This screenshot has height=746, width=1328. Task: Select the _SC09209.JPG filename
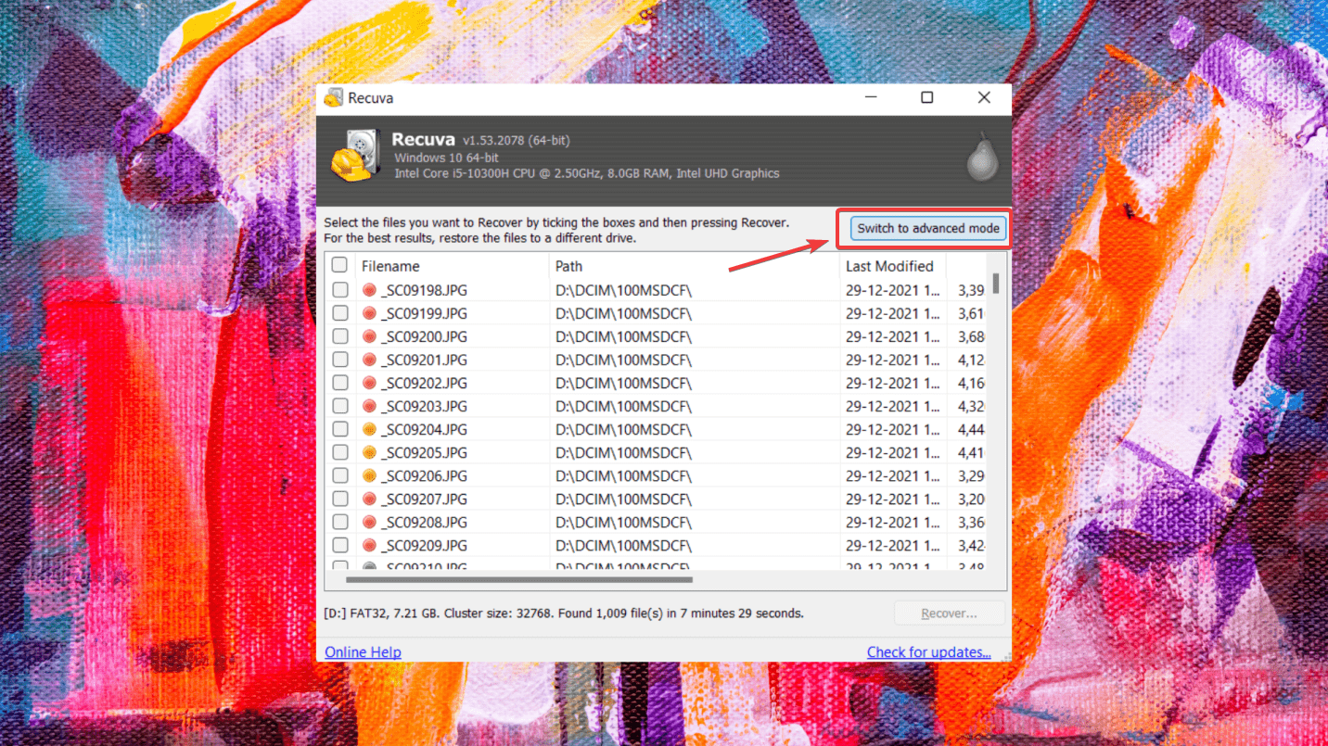tap(424, 545)
